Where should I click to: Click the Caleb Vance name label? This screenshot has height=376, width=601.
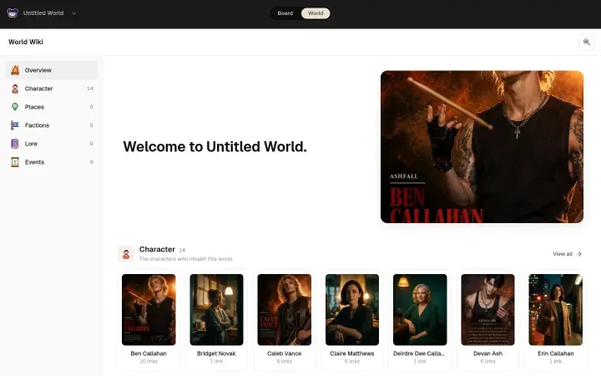285,353
